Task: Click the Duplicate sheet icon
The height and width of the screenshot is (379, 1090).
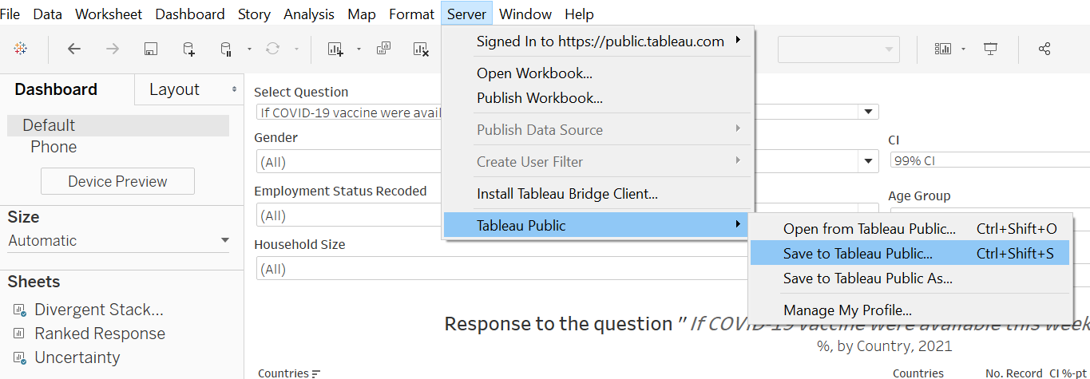Action: (x=383, y=49)
